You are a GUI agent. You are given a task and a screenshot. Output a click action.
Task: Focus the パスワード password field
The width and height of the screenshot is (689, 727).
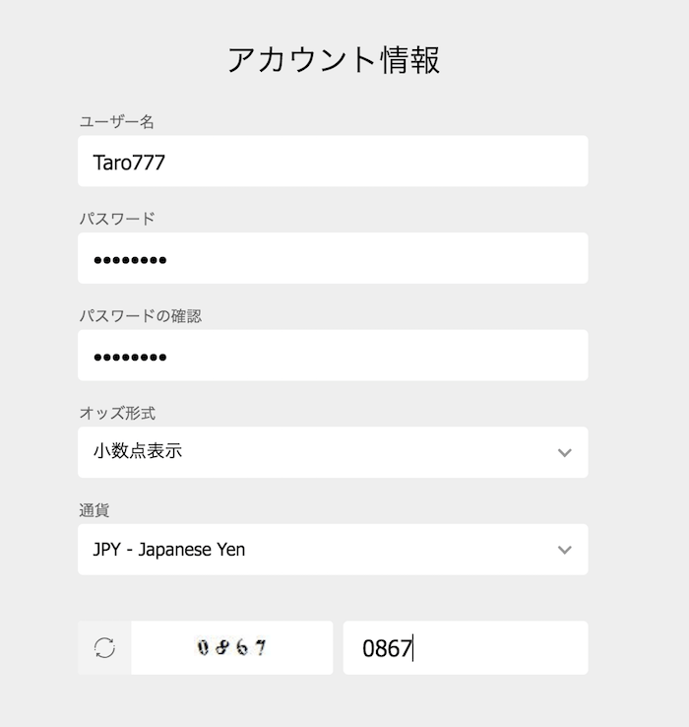coord(333,259)
